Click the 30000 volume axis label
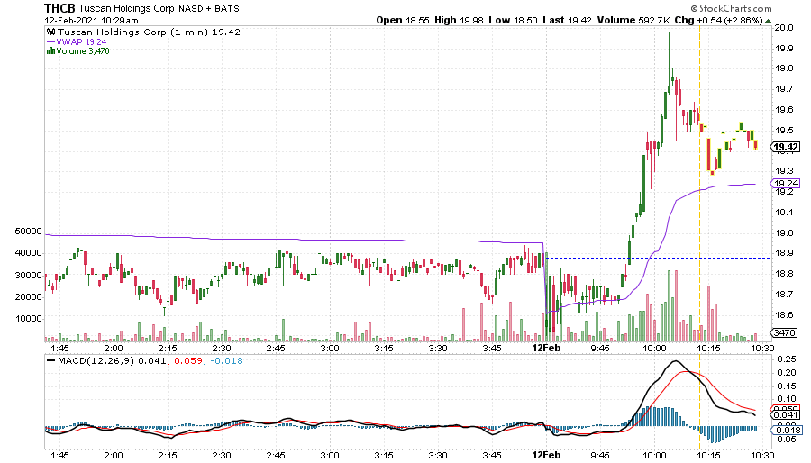811x463 pixels. [29, 275]
